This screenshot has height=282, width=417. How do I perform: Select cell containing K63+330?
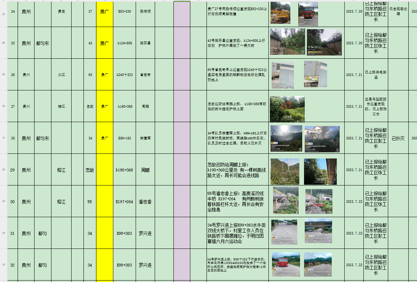pos(124,12)
